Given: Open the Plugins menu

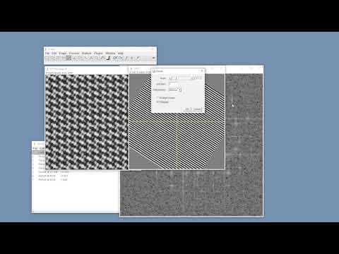Looking at the screenshot, I should tap(98, 53).
